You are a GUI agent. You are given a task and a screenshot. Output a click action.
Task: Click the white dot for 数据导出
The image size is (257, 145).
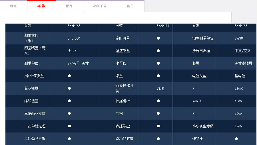click(x=158, y=126)
